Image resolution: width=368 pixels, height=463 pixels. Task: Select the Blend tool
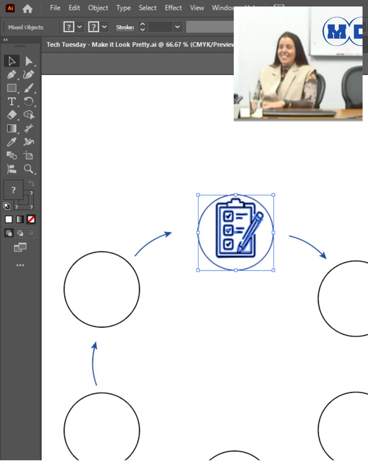pyautogui.click(x=12, y=155)
